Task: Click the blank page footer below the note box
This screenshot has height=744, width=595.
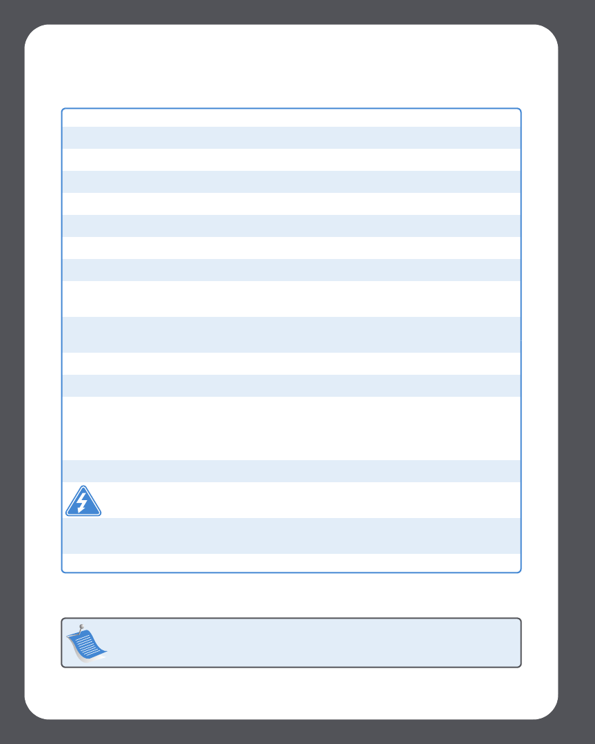Action: pyautogui.click(x=291, y=693)
